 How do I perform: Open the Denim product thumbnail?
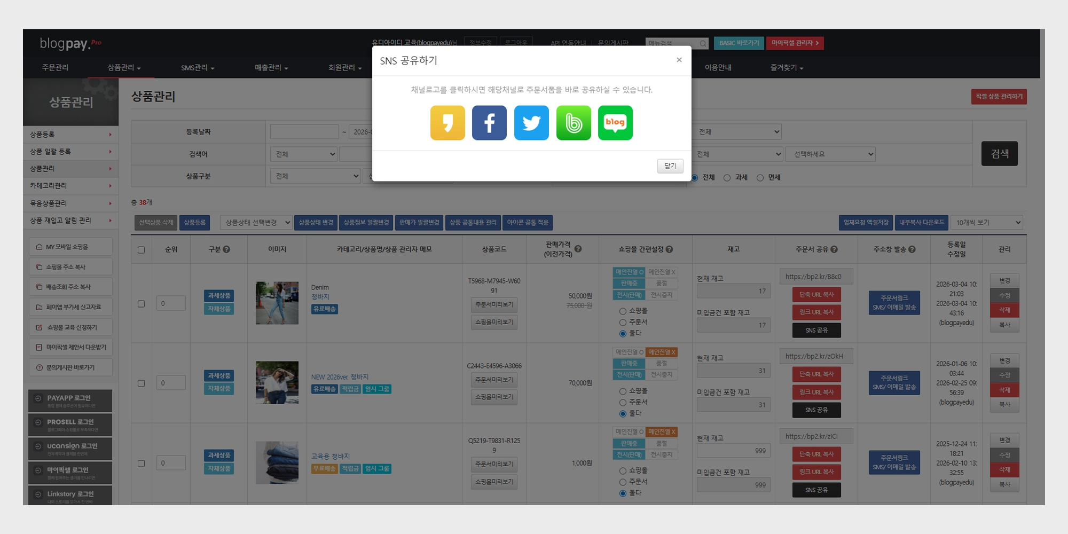(277, 303)
